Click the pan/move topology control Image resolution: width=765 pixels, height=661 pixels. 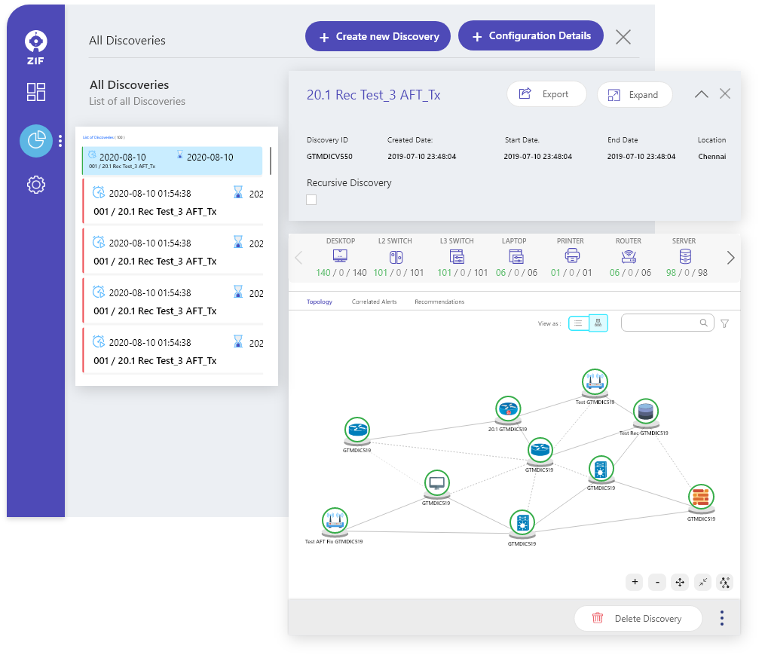coord(680,582)
